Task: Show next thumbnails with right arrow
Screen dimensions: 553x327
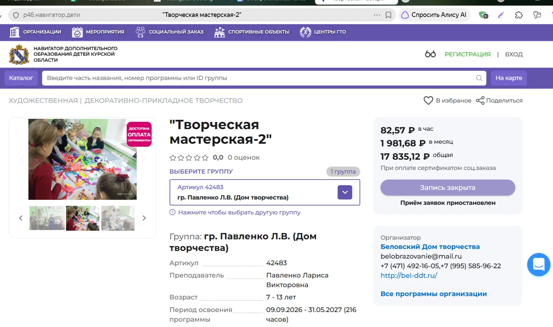Action: (144, 218)
